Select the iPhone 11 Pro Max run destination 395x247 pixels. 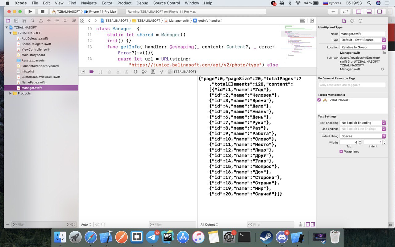100,12
